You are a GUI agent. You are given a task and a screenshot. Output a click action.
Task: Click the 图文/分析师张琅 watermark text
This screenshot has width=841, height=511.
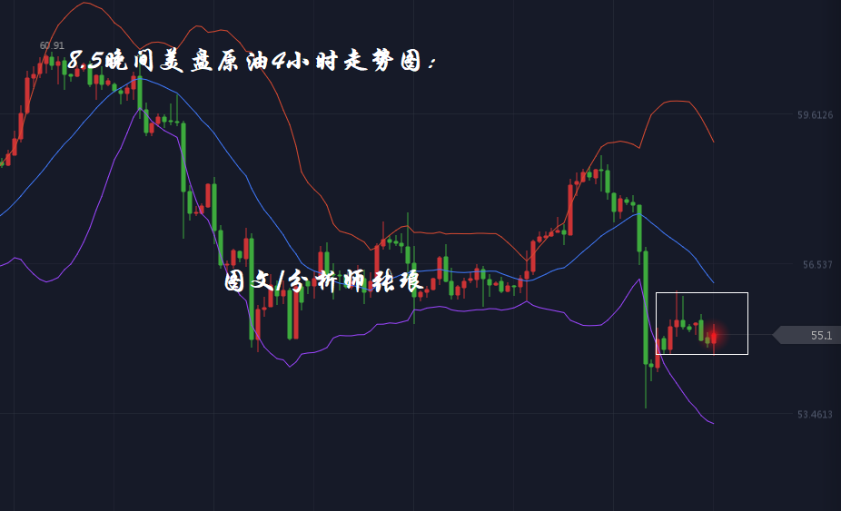(x=324, y=282)
